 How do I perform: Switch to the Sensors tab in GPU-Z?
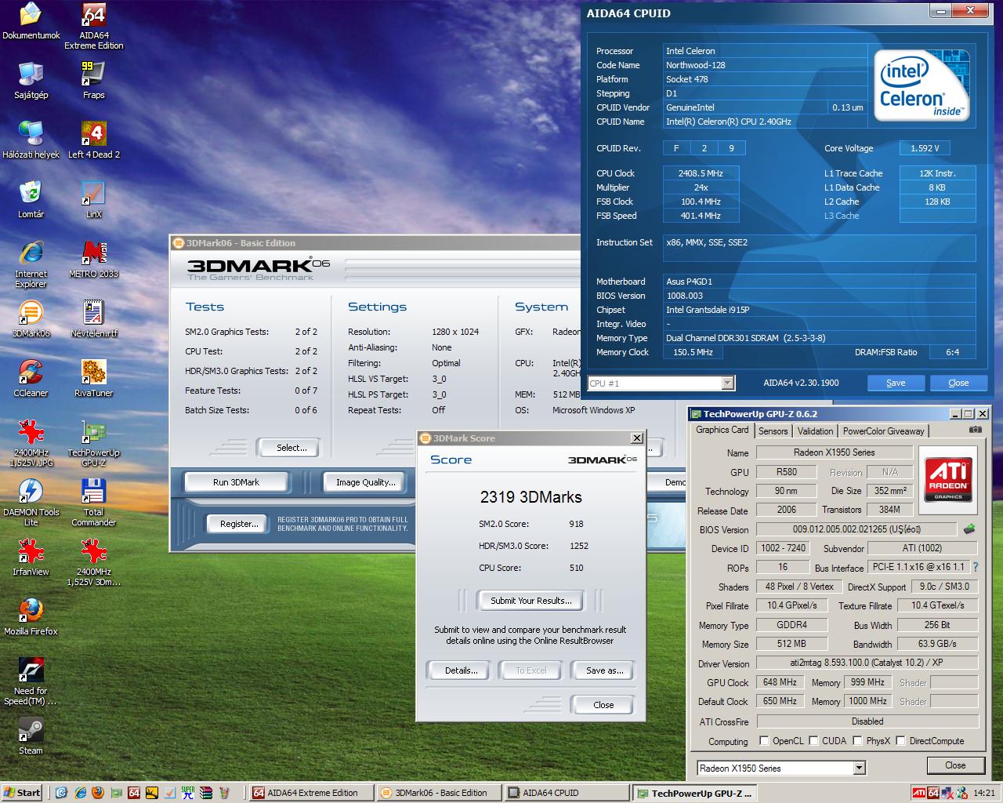tap(773, 431)
